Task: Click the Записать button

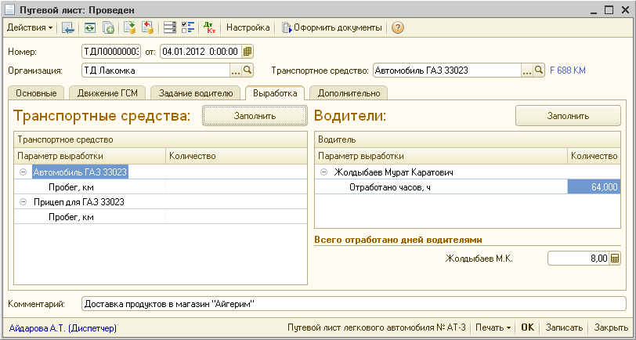Action: pos(563,327)
